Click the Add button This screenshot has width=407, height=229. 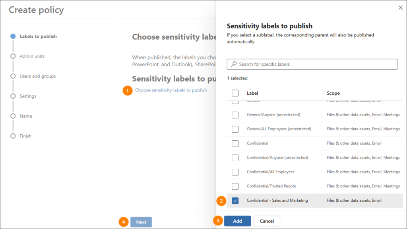238,221
